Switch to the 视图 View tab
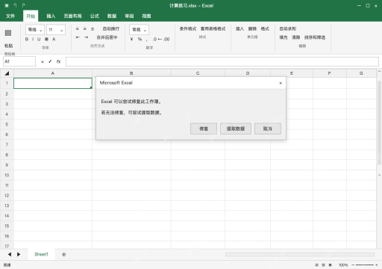This screenshot has height=269, width=382. [146, 16]
